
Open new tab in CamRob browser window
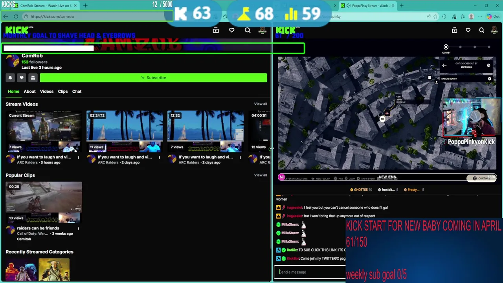pos(85,6)
